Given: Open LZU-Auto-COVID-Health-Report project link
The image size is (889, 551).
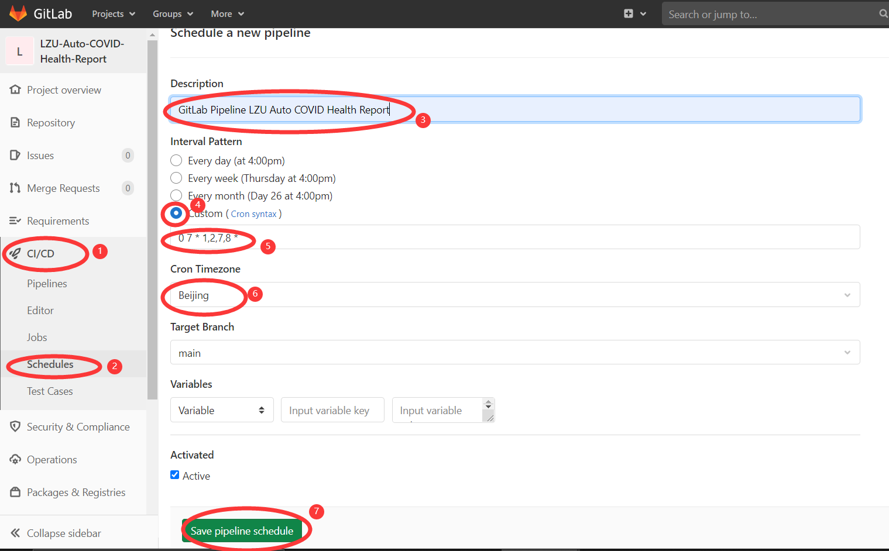Looking at the screenshot, I should (82, 51).
